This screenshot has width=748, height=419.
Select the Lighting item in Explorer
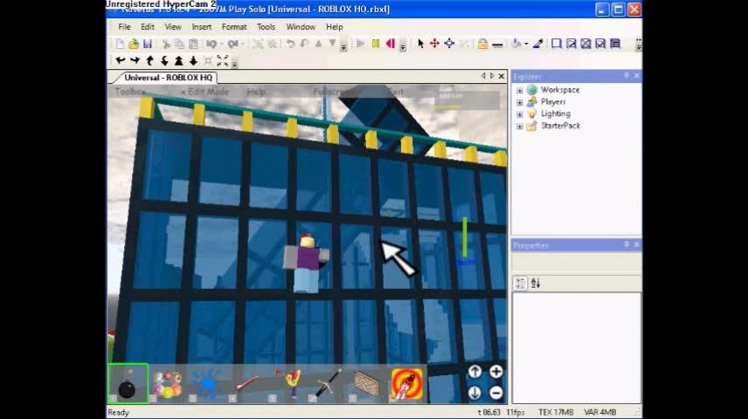555,113
